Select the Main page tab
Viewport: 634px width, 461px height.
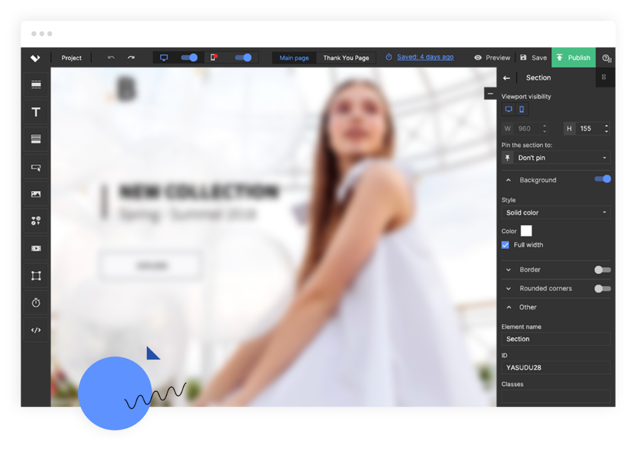click(x=294, y=57)
